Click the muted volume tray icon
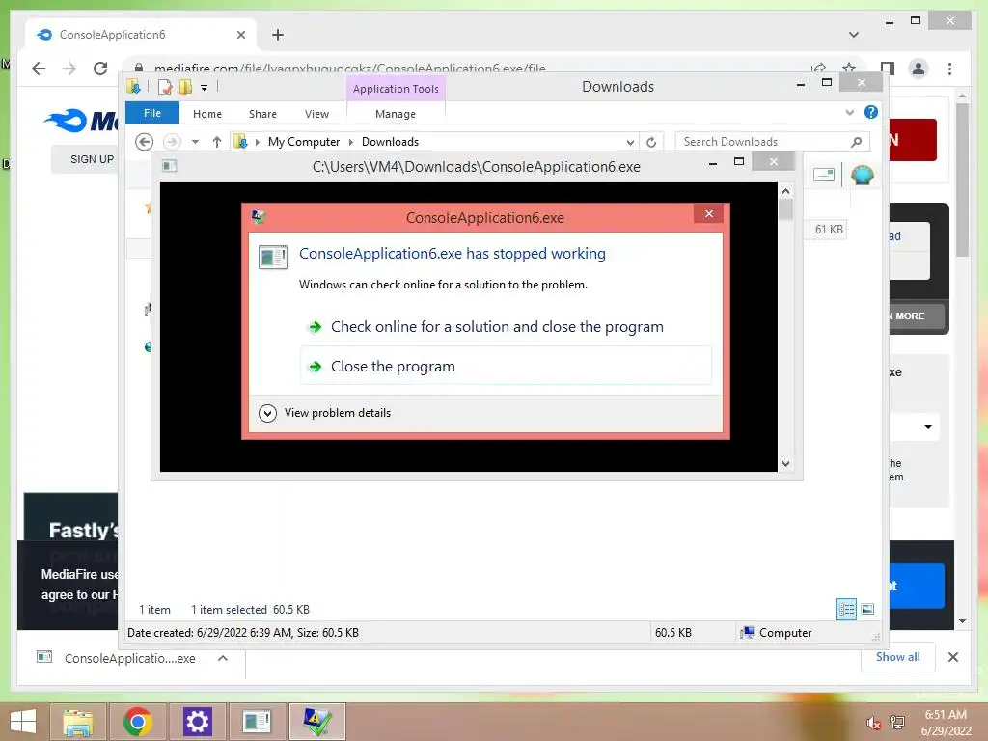Screen dimensions: 988x741 pos(872,723)
